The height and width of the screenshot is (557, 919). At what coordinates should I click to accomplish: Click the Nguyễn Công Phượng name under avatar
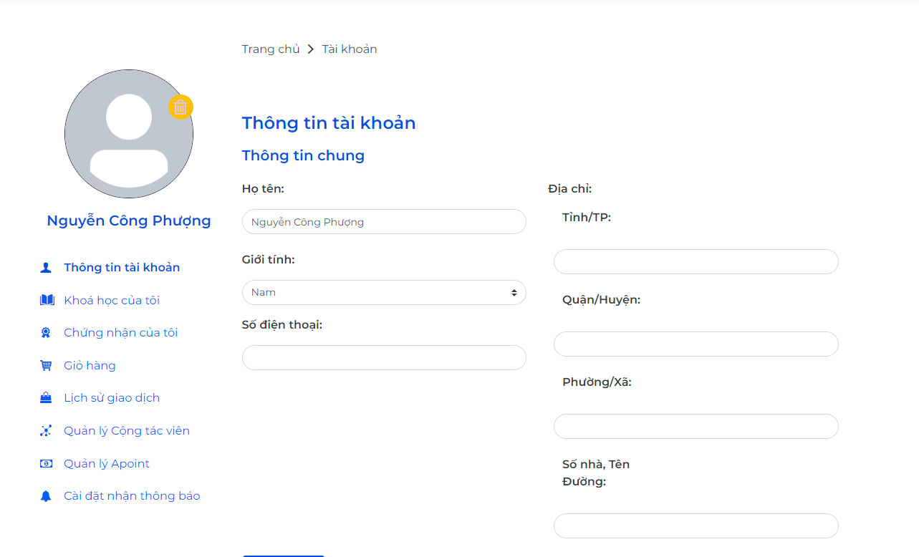(129, 221)
